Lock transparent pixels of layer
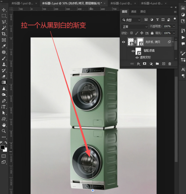This screenshot has width=186, height=194. pyautogui.click(x=132, y=33)
